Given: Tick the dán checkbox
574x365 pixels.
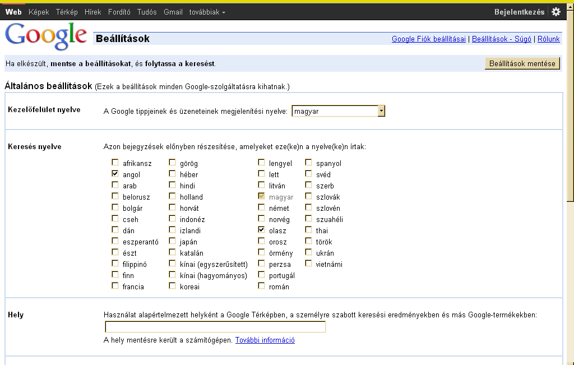Looking at the screenshot, I should (x=115, y=229).
